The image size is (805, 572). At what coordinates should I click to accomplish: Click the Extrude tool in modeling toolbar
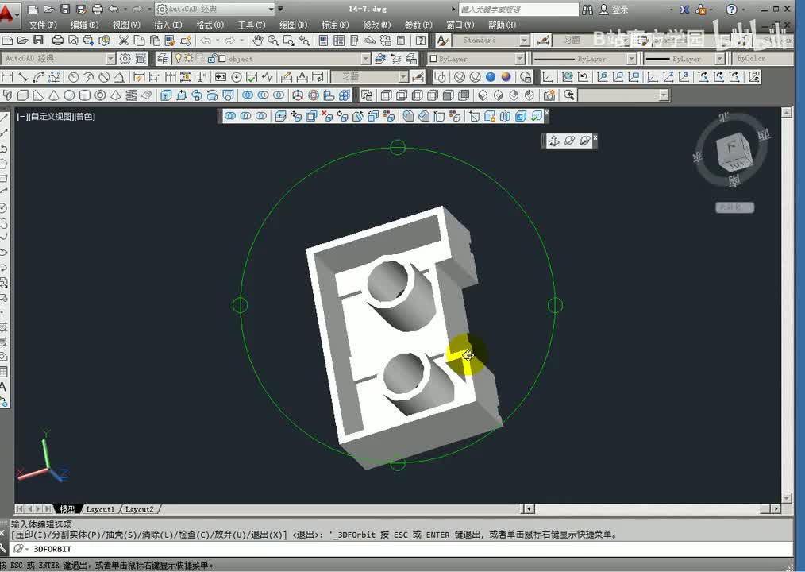(165, 95)
